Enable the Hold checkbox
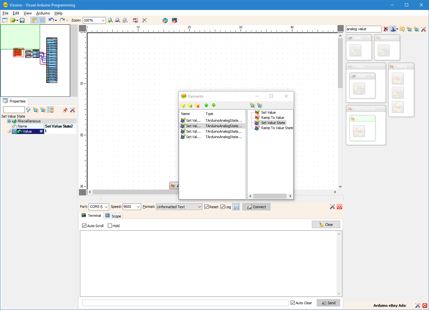Screen dimensions: 429x310 point(110,226)
